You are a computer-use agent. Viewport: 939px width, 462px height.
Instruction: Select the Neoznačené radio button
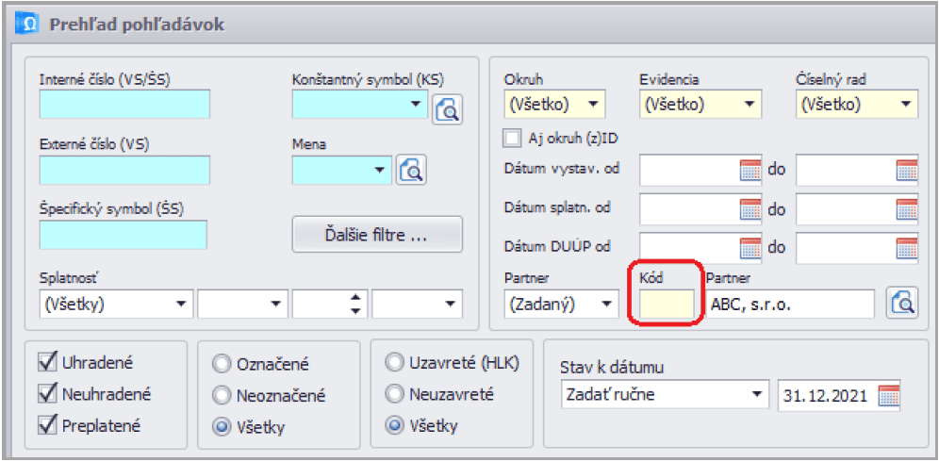pyautogui.click(x=222, y=396)
